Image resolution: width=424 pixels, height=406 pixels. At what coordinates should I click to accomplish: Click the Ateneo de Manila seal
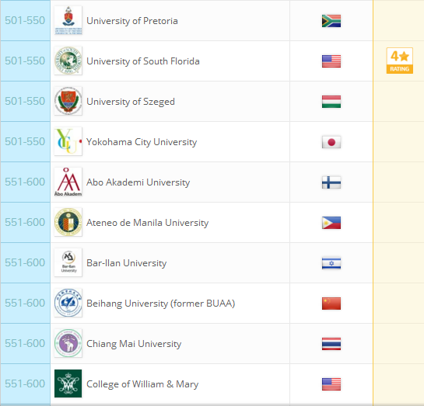point(68,222)
